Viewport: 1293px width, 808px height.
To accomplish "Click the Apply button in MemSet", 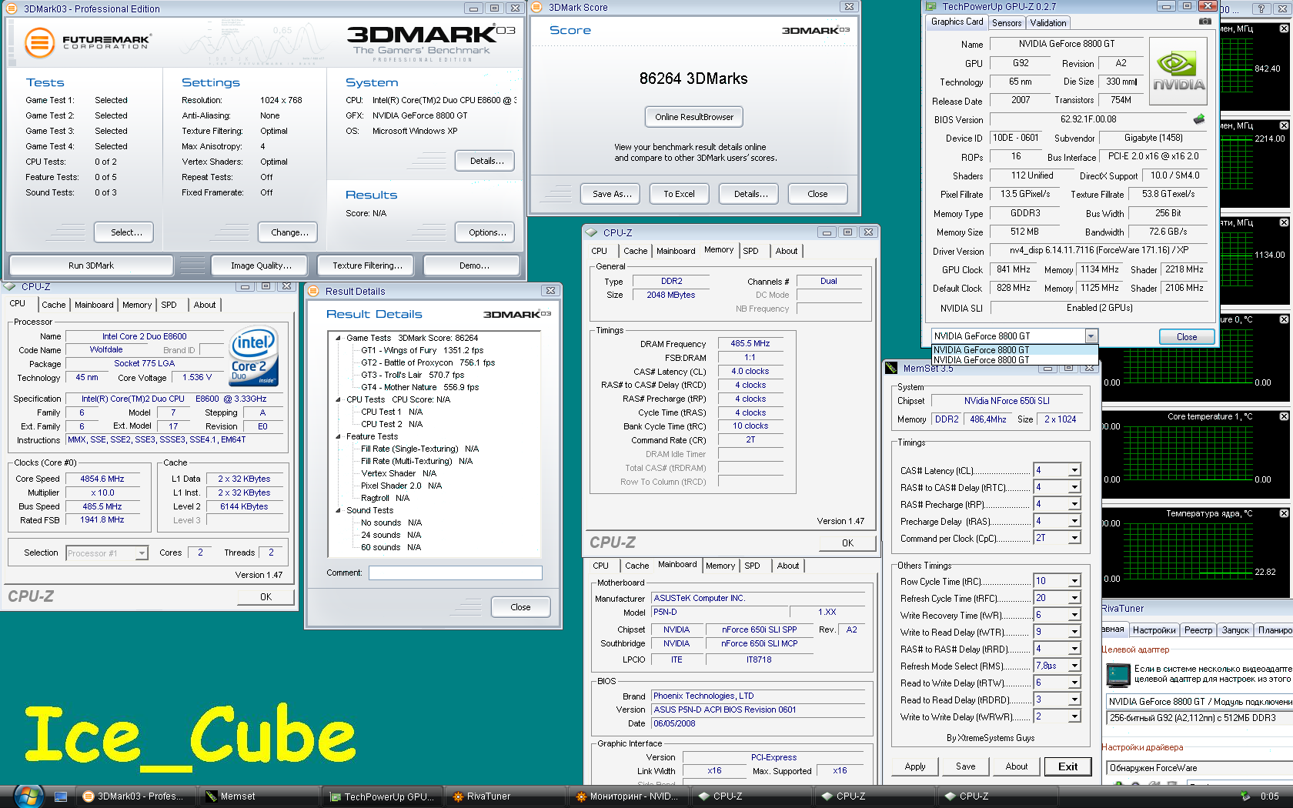I will (915, 766).
